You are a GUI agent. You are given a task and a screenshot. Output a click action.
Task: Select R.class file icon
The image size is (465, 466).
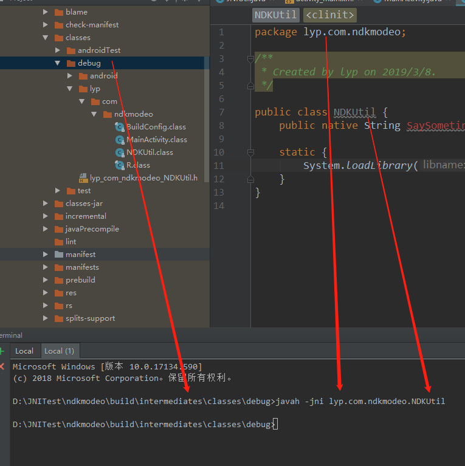pos(120,165)
